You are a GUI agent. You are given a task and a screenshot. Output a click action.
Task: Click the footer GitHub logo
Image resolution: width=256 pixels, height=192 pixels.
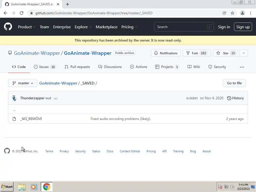tap(7, 151)
